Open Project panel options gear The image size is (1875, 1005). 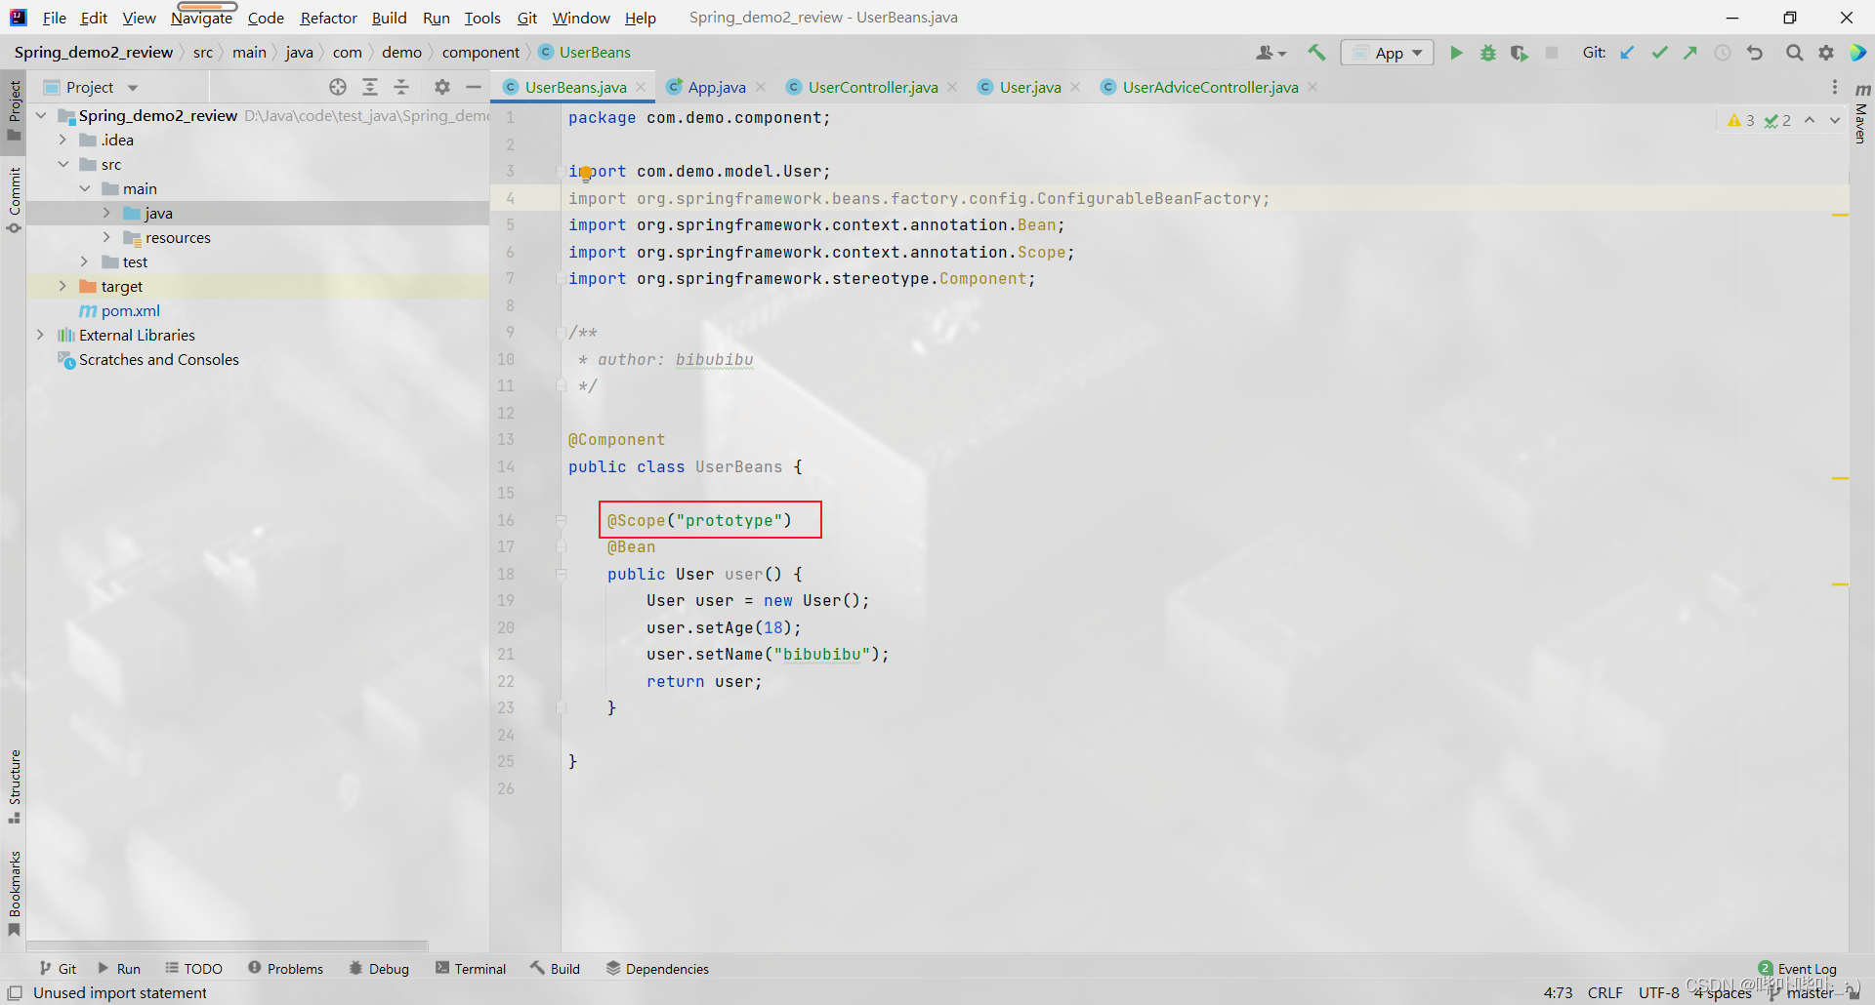(x=442, y=87)
